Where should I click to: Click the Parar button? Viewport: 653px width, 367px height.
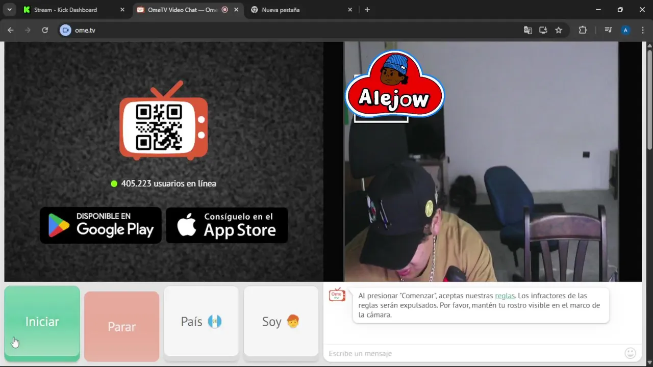[121, 326]
